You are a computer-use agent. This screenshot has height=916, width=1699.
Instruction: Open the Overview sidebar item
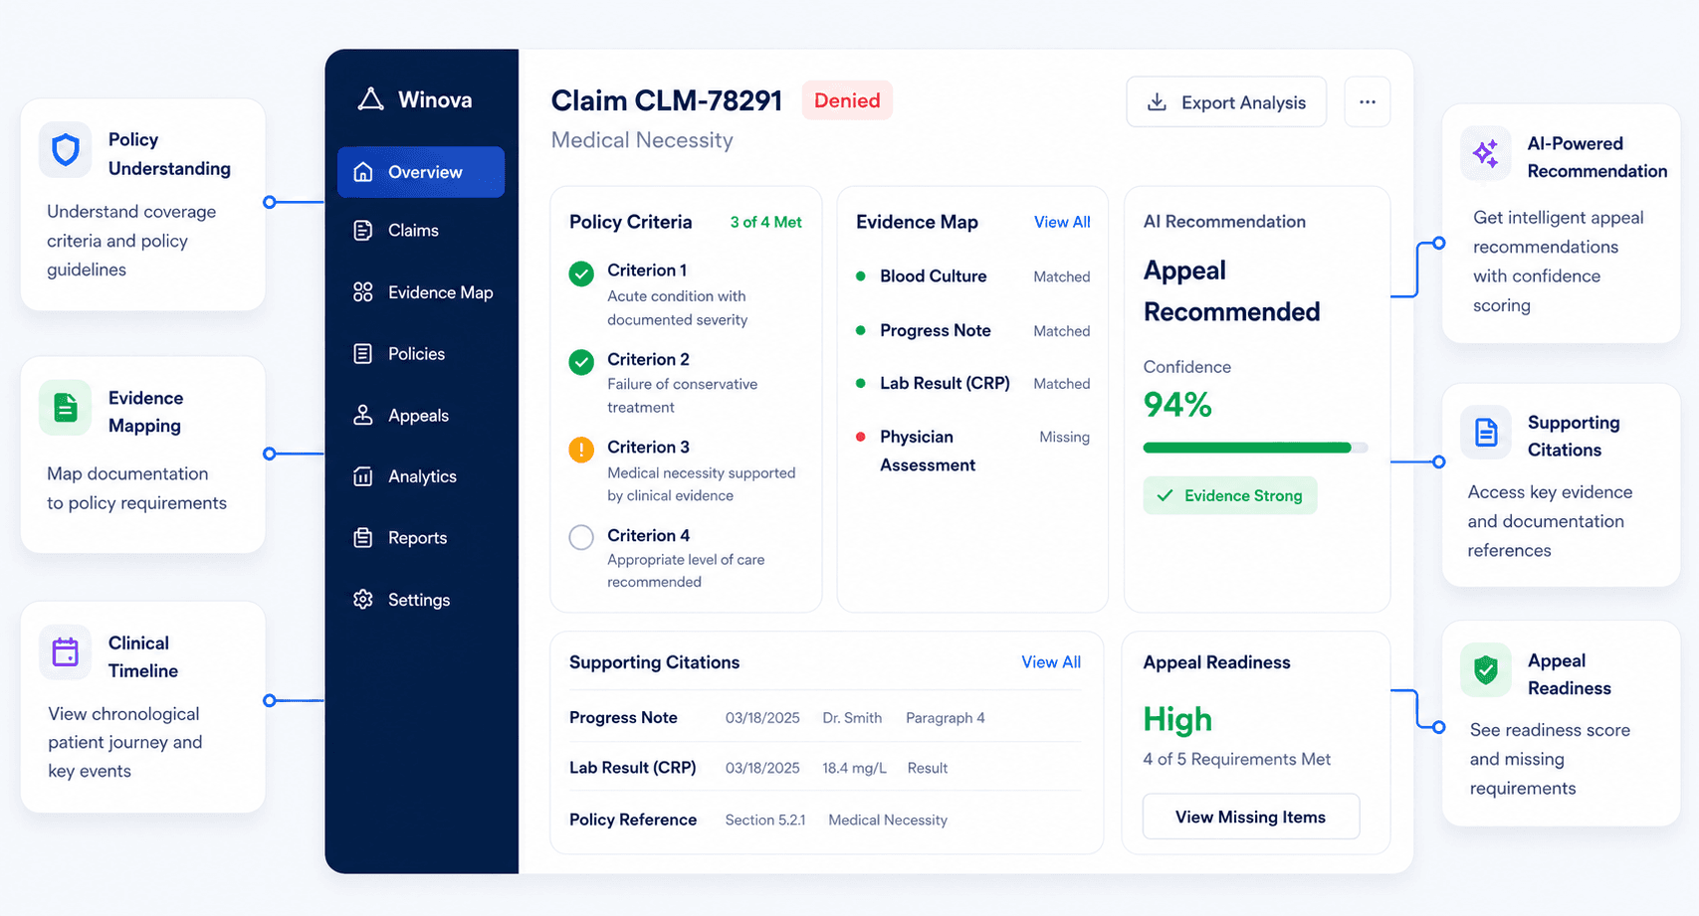pyautogui.click(x=421, y=172)
